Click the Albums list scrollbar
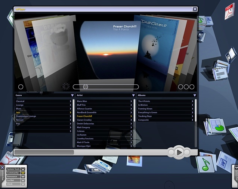 click(196, 123)
